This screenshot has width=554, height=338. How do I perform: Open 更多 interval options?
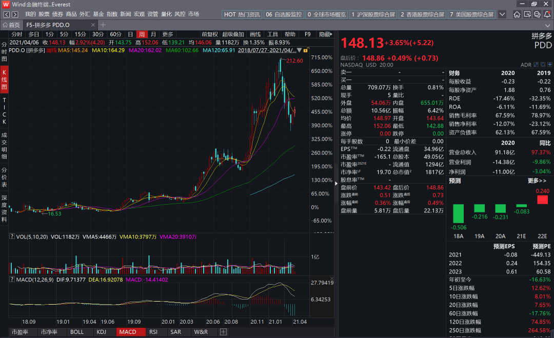167,34
